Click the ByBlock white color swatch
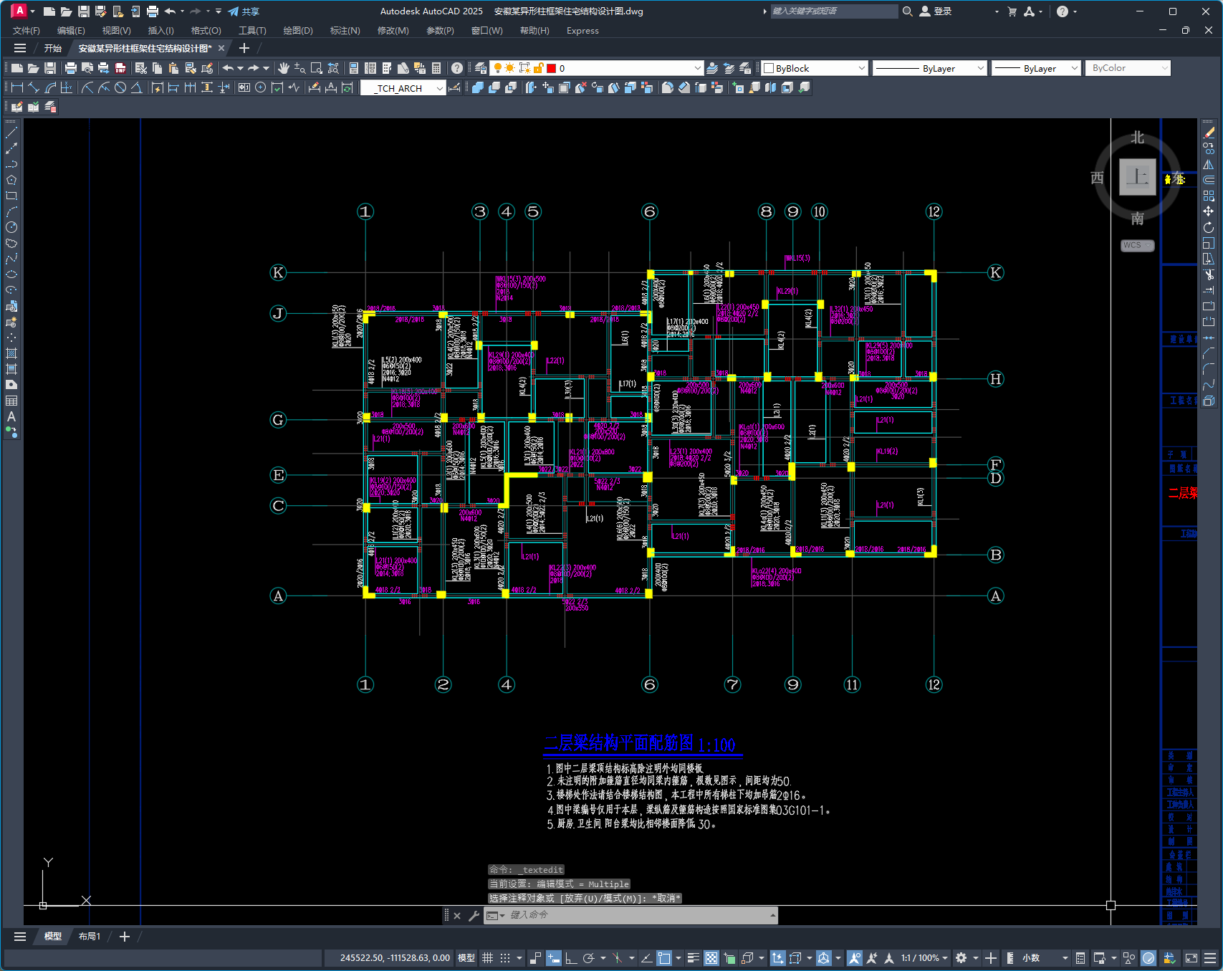 click(x=769, y=68)
